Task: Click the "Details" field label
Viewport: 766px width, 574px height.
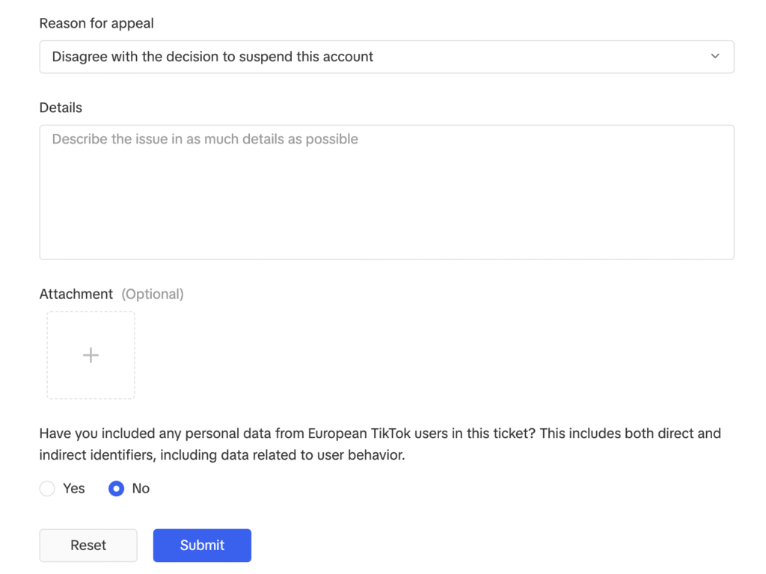Action: pos(61,108)
